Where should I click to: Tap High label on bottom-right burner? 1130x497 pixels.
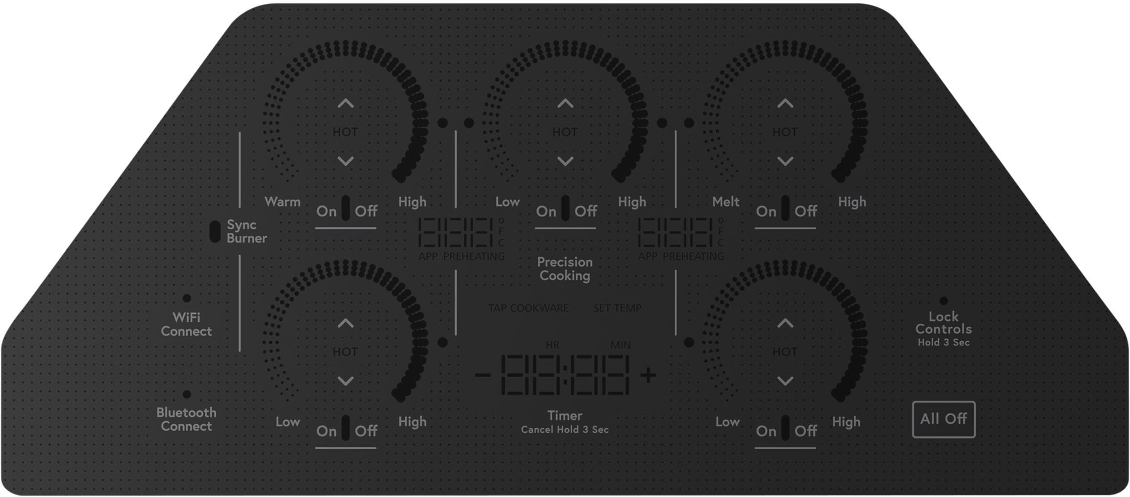(x=846, y=422)
